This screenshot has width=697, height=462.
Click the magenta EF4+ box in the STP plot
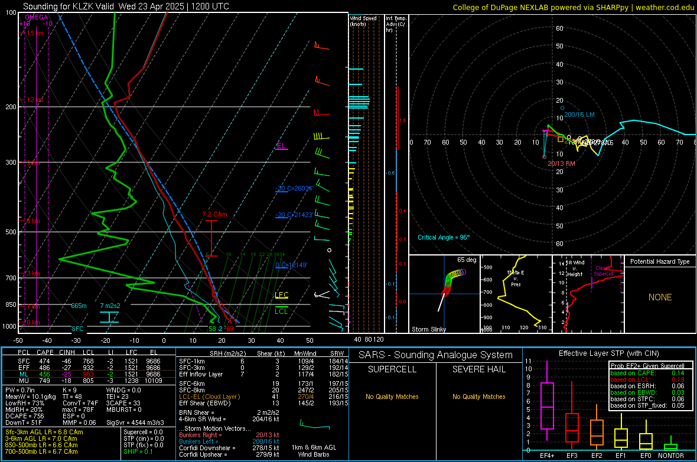(547, 405)
